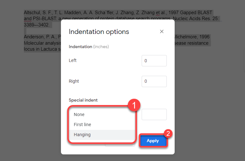245x161 pixels.
Task: Click the red number 2 badge
Action: (168, 133)
